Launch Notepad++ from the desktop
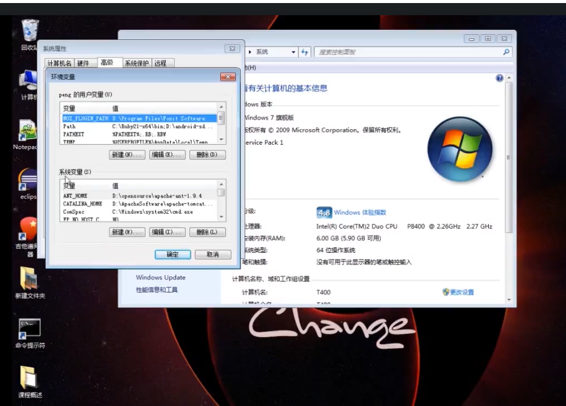 click(x=27, y=134)
